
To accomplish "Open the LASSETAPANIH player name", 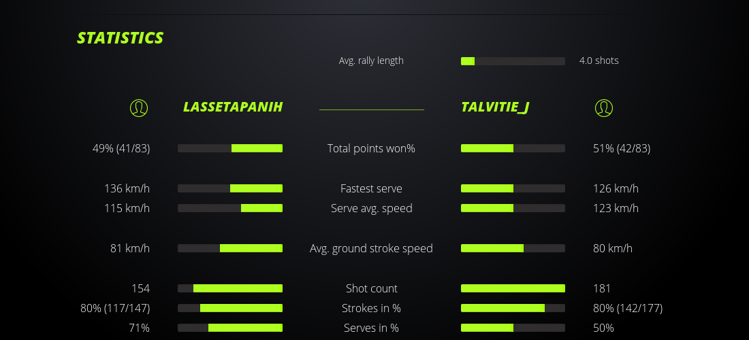I will coord(233,107).
